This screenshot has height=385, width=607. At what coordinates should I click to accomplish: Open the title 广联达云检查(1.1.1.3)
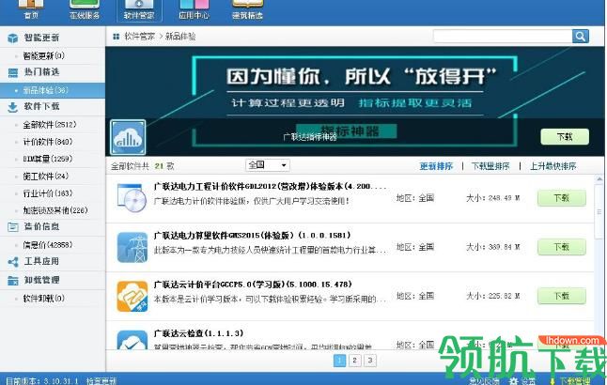(x=198, y=333)
